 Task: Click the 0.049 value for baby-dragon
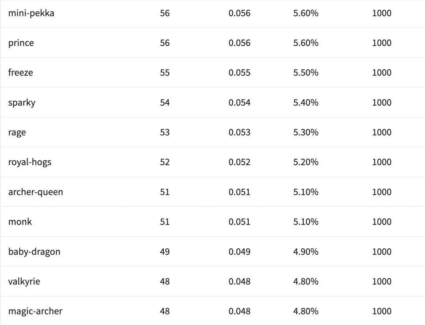(239, 252)
